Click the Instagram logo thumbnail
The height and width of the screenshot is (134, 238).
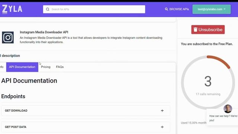point(8,38)
